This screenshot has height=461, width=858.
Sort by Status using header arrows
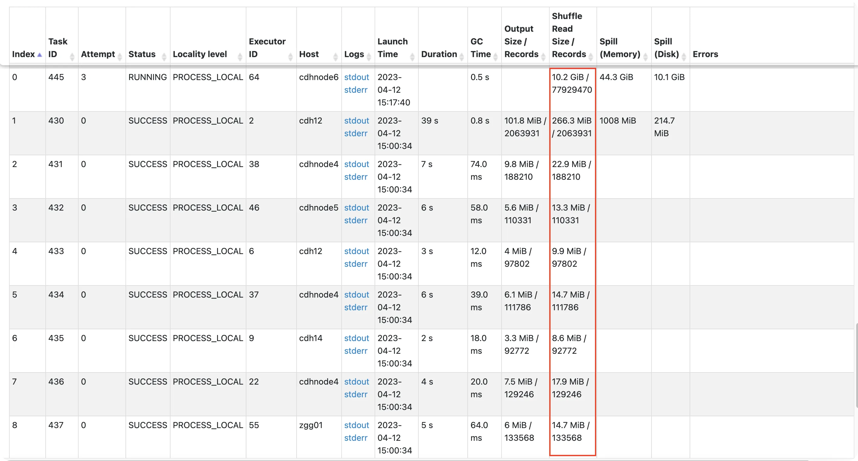click(164, 57)
